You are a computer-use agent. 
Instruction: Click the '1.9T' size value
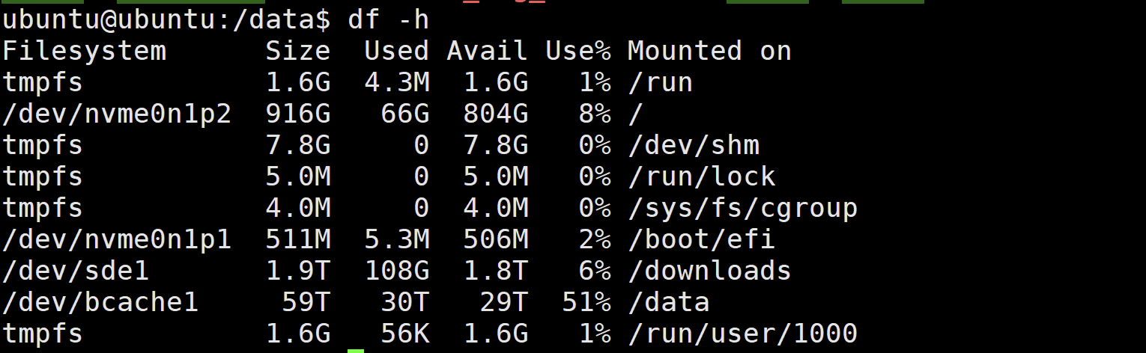[x=298, y=271]
